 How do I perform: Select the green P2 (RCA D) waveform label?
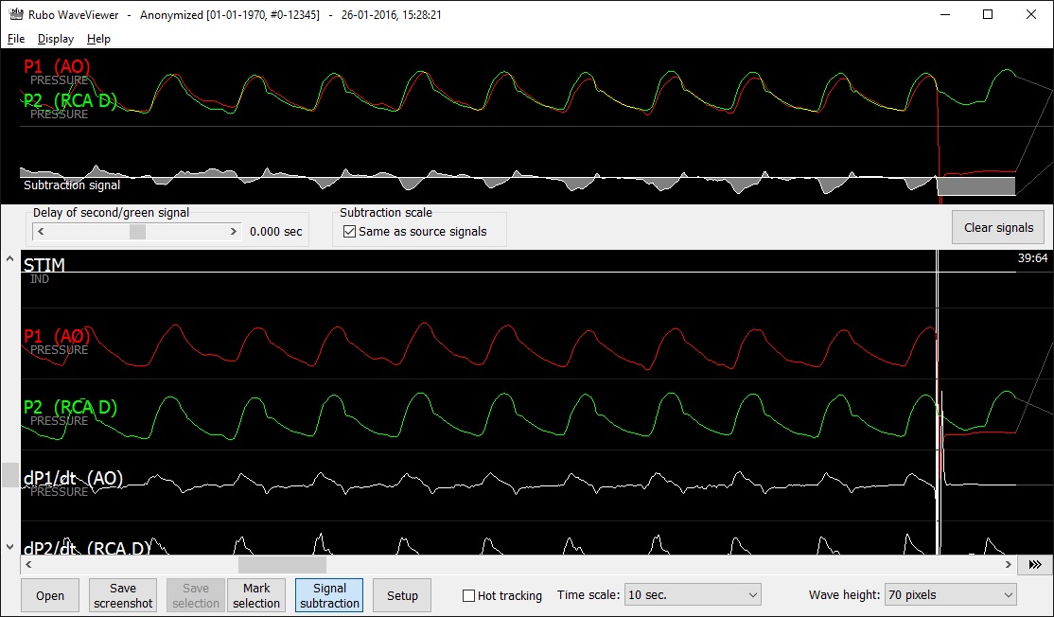point(70,407)
